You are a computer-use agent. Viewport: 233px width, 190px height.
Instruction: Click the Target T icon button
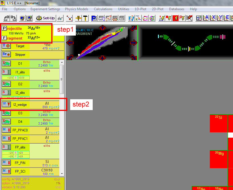point(6,46)
